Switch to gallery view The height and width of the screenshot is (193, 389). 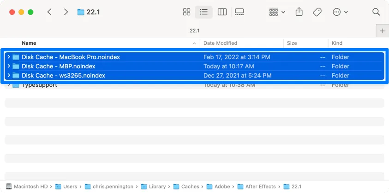click(x=239, y=12)
